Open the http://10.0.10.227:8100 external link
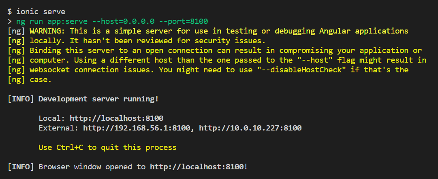 [x=250, y=128]
